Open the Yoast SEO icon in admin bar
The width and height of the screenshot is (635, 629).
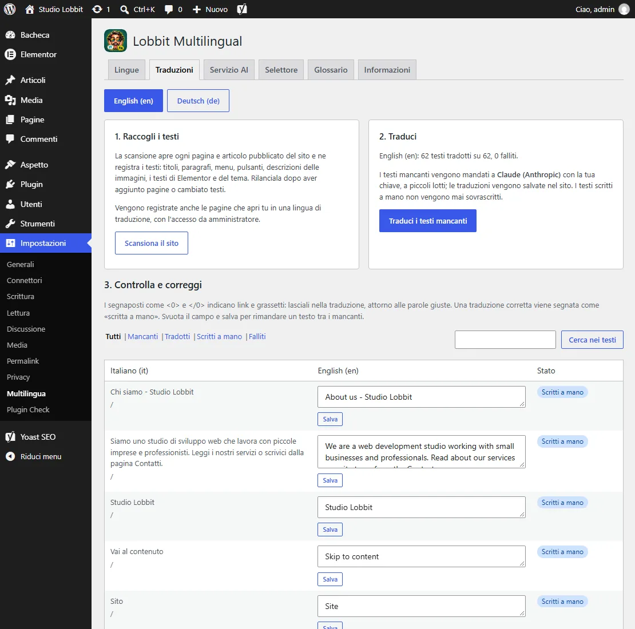coord(242,9)
